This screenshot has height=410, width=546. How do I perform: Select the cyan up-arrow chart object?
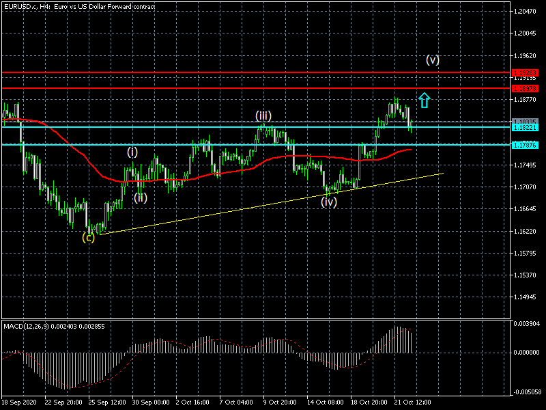(x=424, y=100)
